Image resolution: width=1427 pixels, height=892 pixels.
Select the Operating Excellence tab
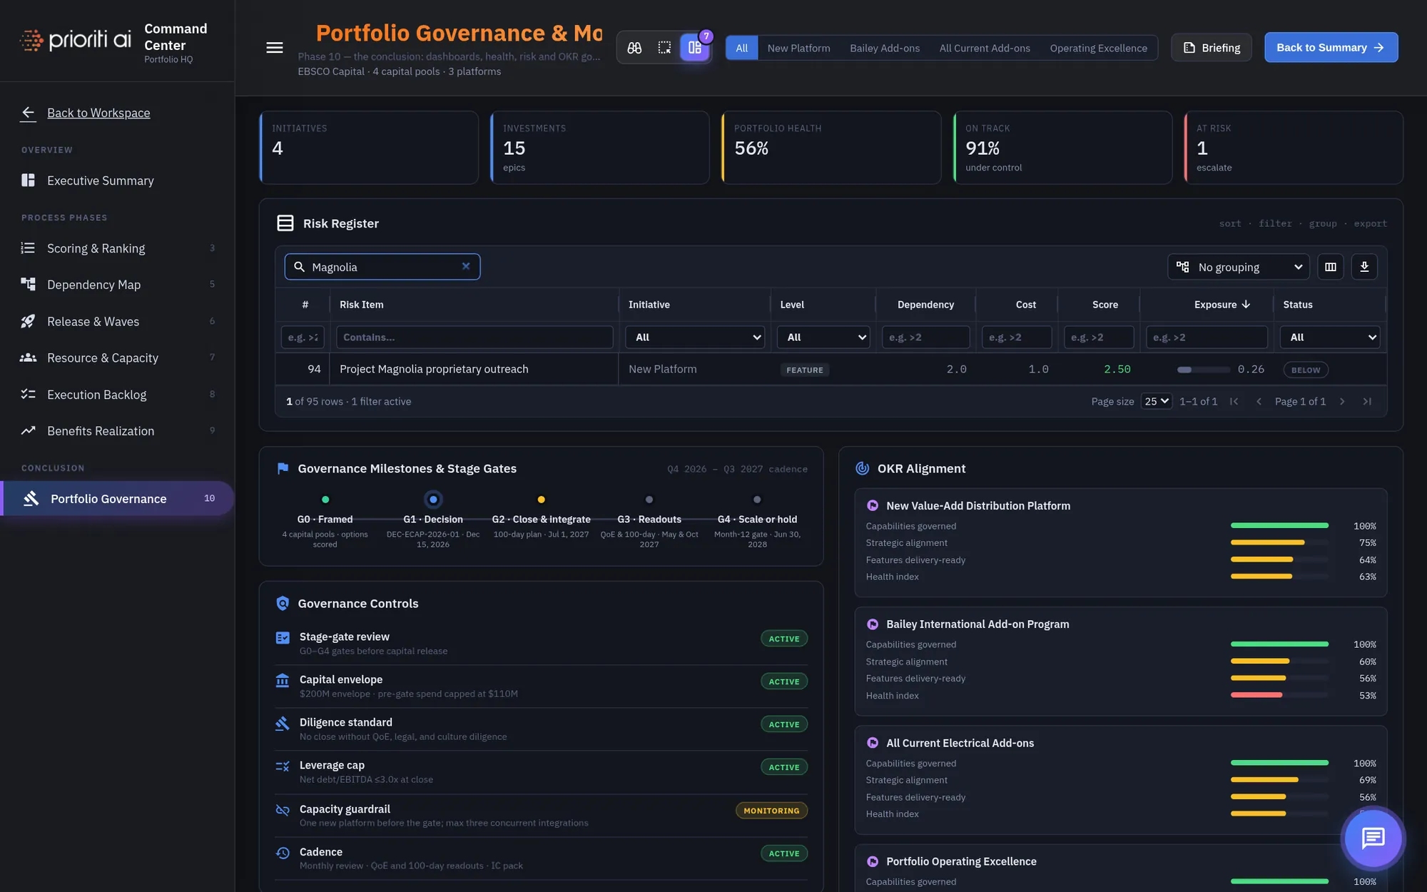1098,48
